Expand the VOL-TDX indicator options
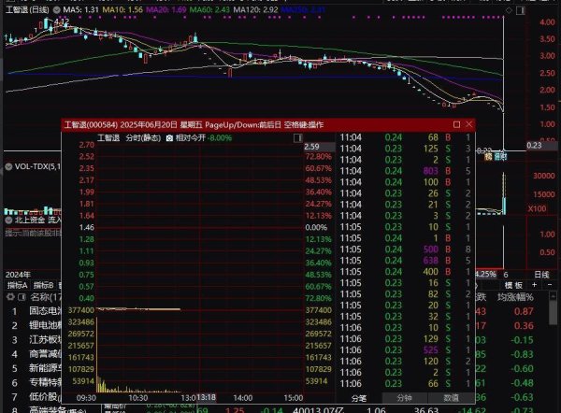Viewport: 561px width, 413px height. 8,166
